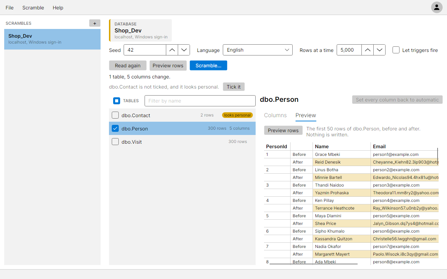
Task: Click the Linus Botha cell
Action: (342, 170)
